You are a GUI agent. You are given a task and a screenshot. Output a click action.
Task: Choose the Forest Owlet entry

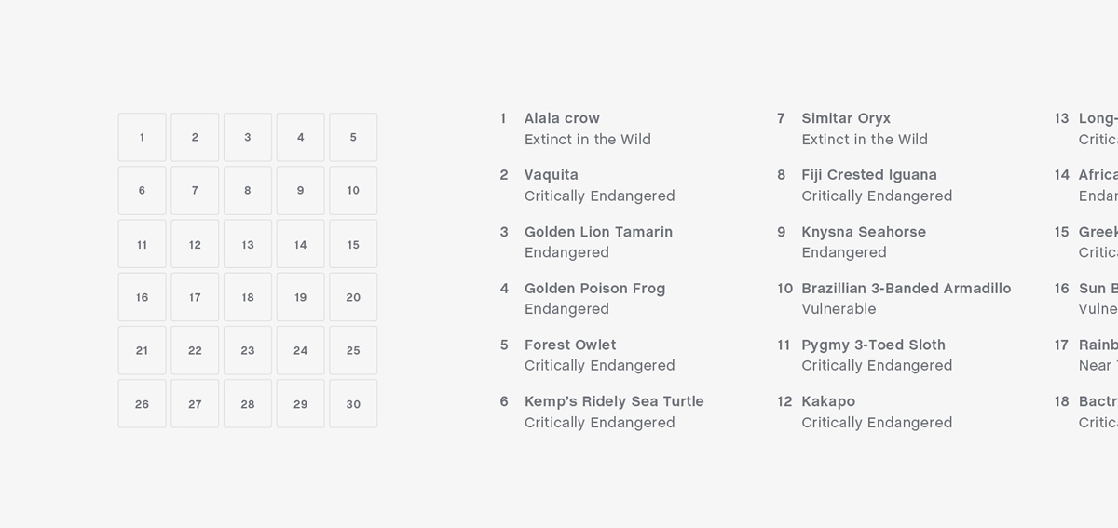tap(570, 345)
